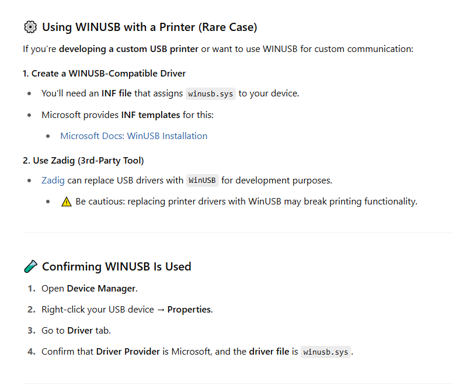The height and width of the screenshot is (385, 453).
Task: Click the winusb.sys code in step 4
Action: click(326, 352)
